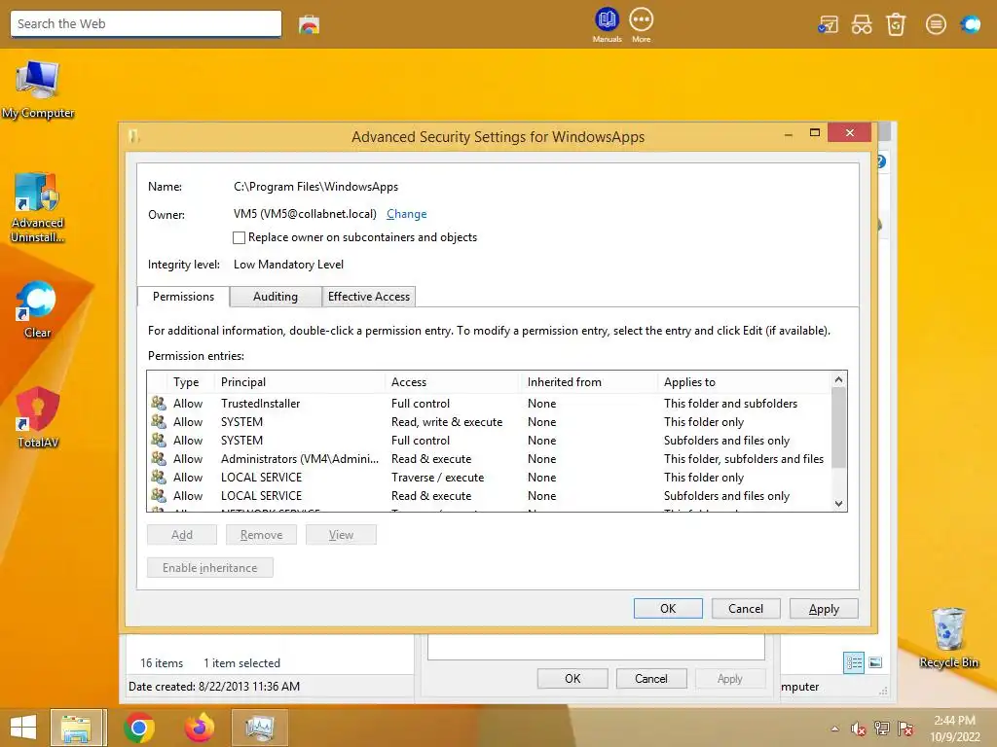
Task: Click Apply in Advanced Security Settings
Action: pyautogui.click(x=824, y=609)
